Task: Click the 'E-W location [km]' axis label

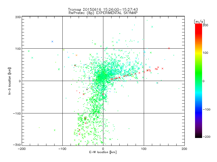Action: pyautogui.click(x=103, y=152)
